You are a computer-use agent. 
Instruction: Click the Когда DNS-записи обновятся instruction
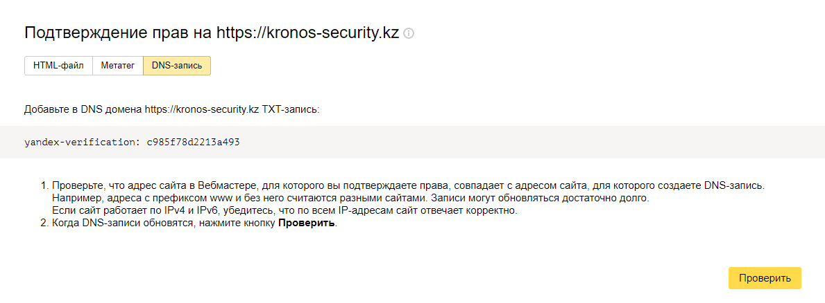coord(195,223)
